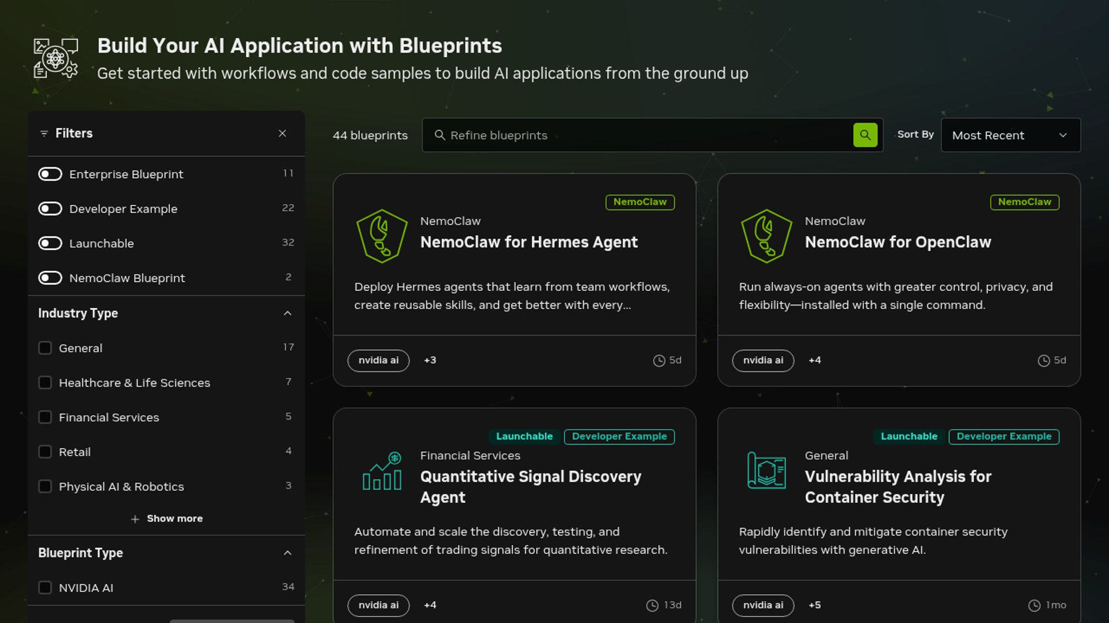Click Developer Example badge on Vulnerability Analysis card
This screenshot has height=623, width=1109.
(1004, 437)
